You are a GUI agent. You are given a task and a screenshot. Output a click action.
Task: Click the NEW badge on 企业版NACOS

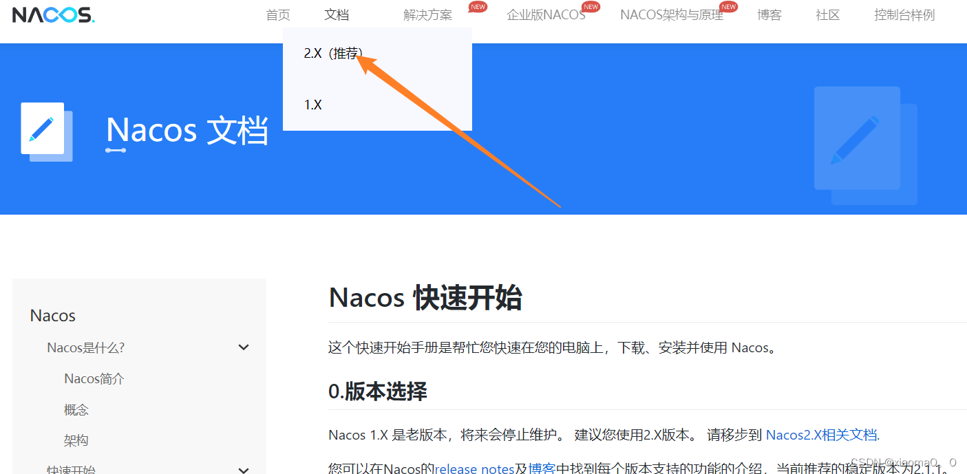(591, 7)
